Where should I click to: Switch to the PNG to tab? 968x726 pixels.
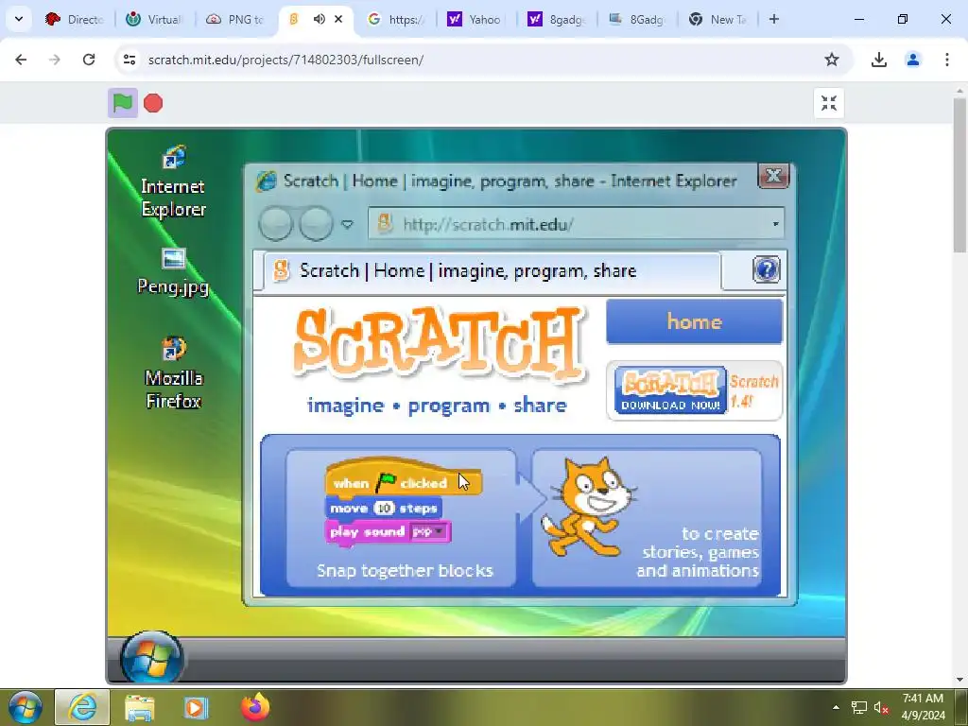click(x=235, y=19)
